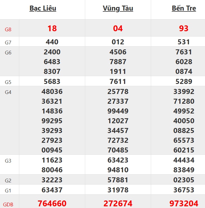Screen dimensions: 205x208
Task: Click the G4 row label
Action: pos(8,92)
